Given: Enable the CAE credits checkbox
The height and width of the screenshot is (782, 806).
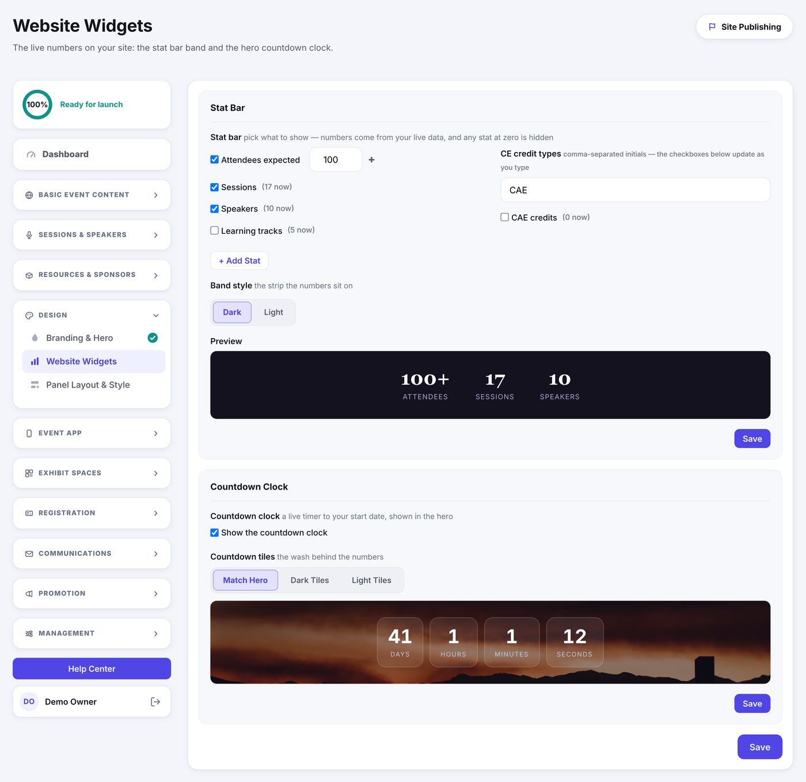Looking at the screenshot, I should coord(504,217).
